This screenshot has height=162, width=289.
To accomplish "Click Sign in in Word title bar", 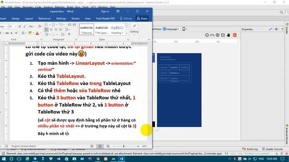I will point(105,11).
